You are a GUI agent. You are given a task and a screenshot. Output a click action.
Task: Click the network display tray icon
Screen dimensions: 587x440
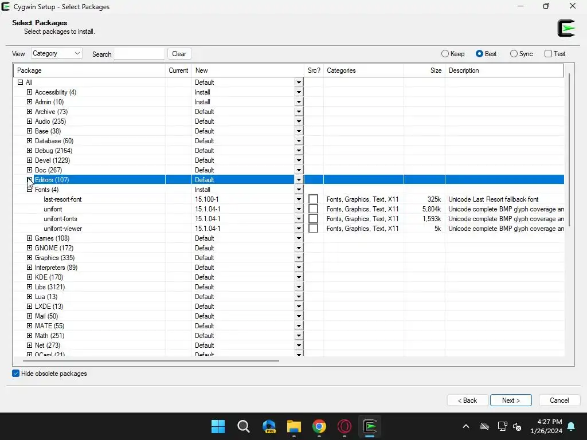(x=502, y=426)
